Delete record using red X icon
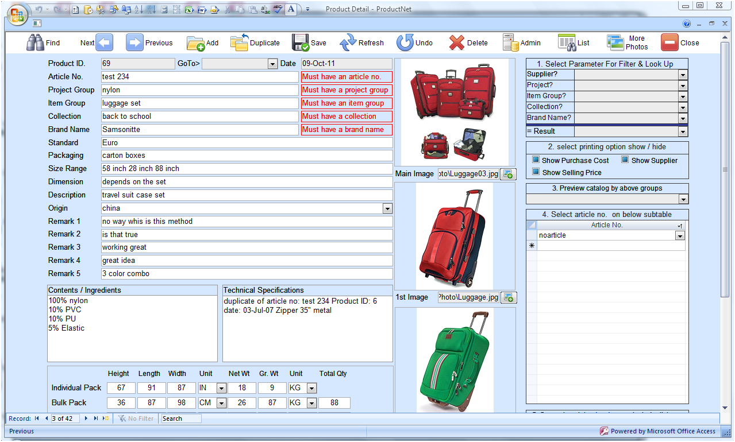The image size is (735, 442). click(x=457, y=43)
